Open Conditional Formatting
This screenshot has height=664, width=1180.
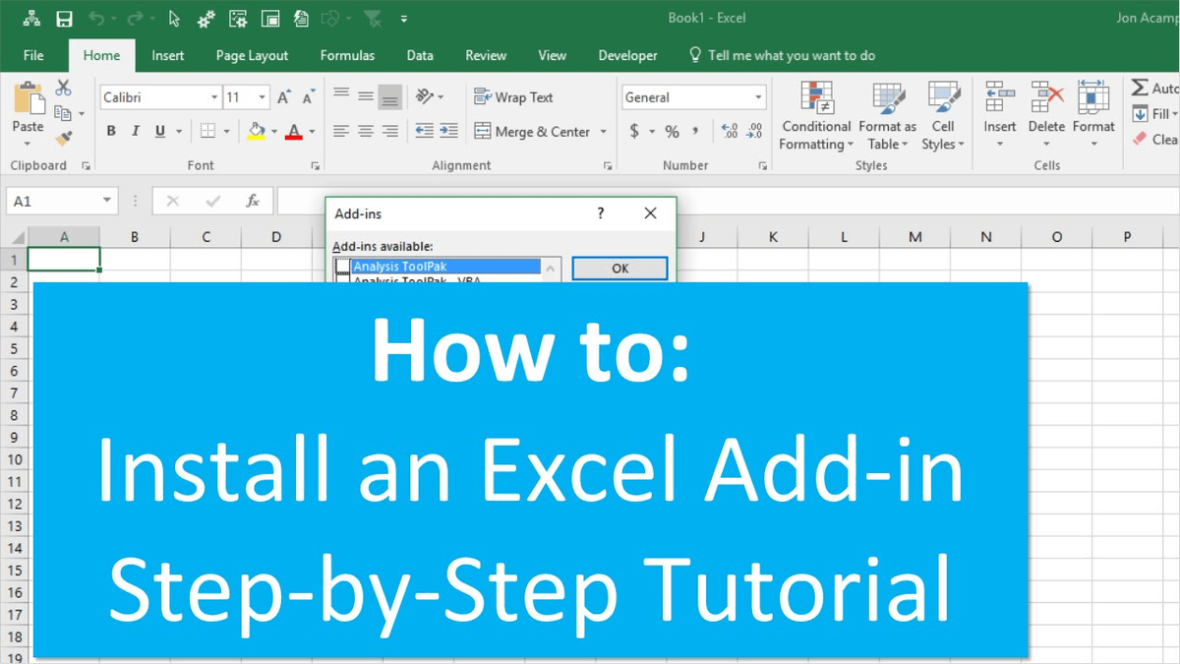pos(816,116)
